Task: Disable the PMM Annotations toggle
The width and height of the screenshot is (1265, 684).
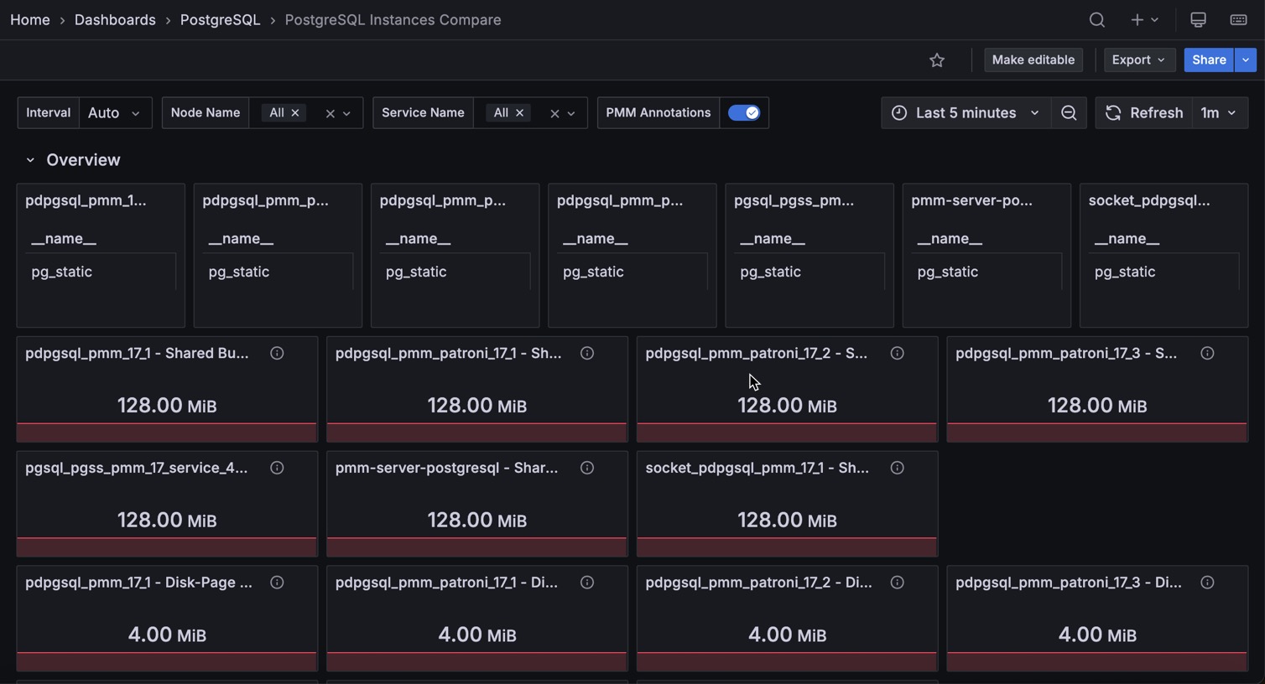Action: coord(743,113)
